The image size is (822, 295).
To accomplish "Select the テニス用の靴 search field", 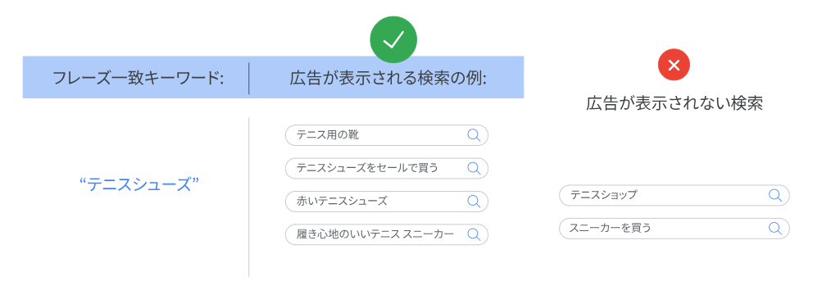I will click(387, 135).
